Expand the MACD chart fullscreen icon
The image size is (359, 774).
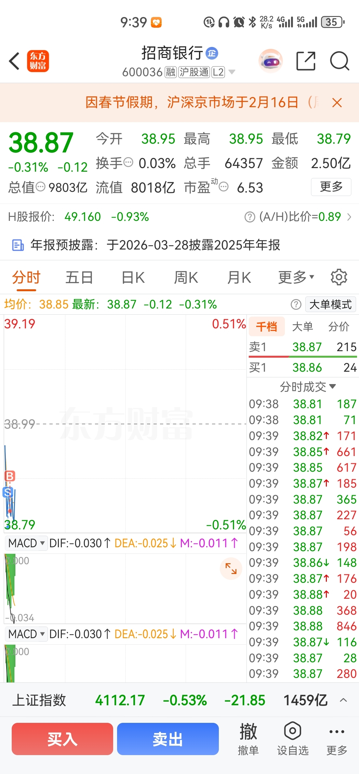pyautogui.click(x=231, y=569)
